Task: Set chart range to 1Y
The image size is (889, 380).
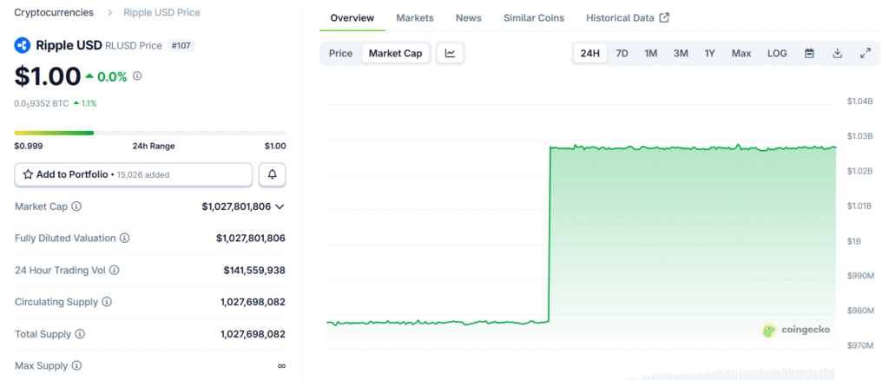Action: 710,53
